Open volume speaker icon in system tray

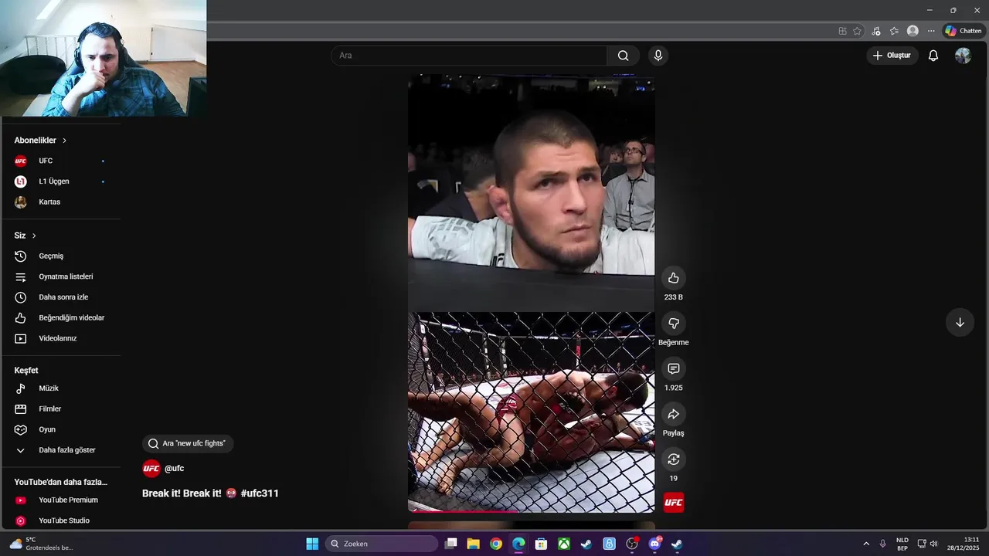click(x=933, y=544)
